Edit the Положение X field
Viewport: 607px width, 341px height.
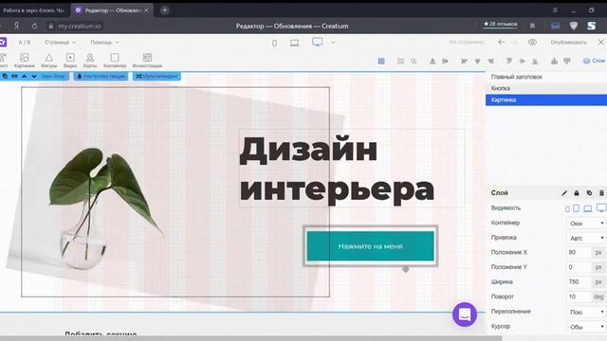(x=579, y=253)
